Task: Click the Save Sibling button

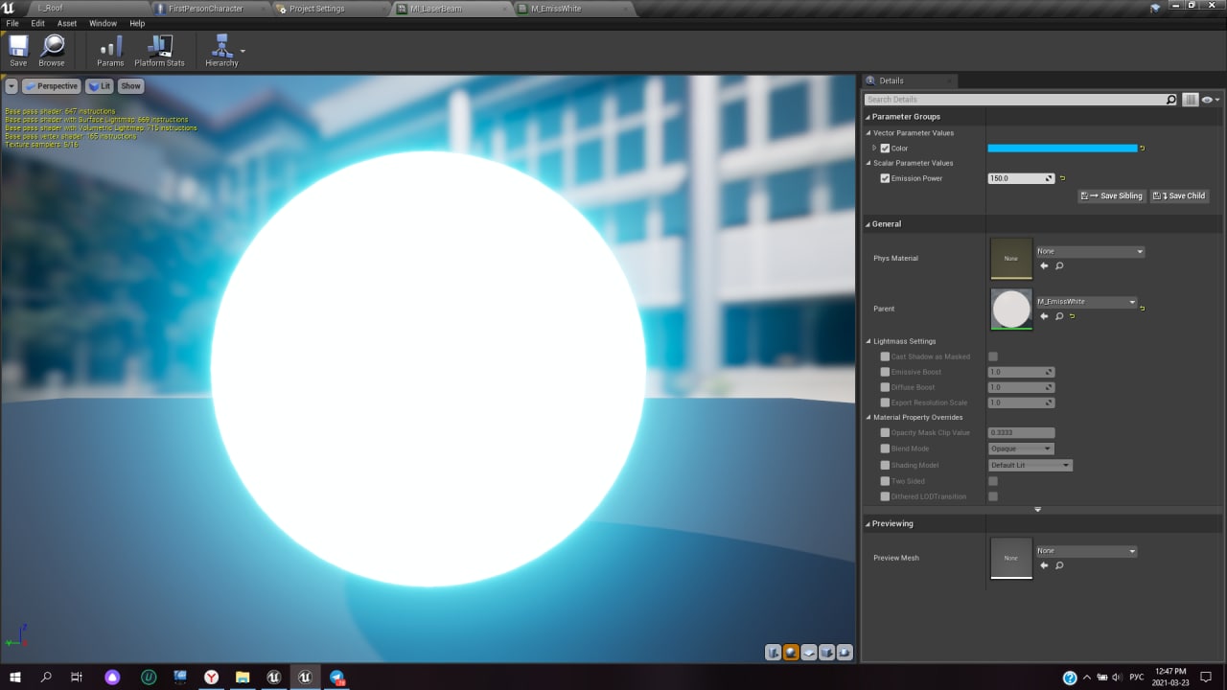Action: (1112, 195)
